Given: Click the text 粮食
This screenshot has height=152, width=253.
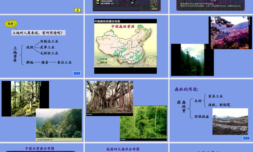Looking at the screenshot, I should (45, 62).
